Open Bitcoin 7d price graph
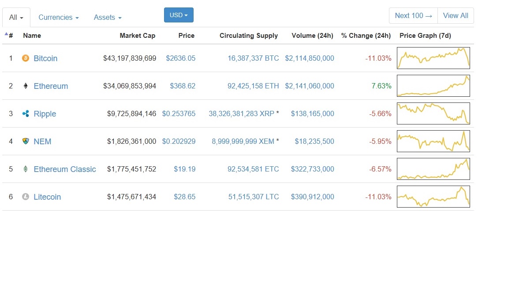The image size is (508, 285). coord(433,58)
